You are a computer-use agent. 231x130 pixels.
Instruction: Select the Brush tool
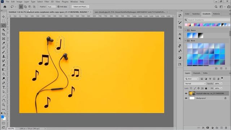coord(4,52)
